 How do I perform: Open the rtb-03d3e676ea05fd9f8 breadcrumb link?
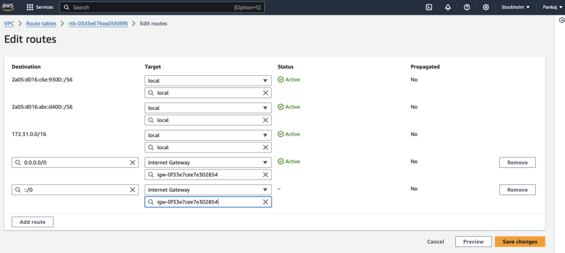pyautogui.click(x=98, y=23)
